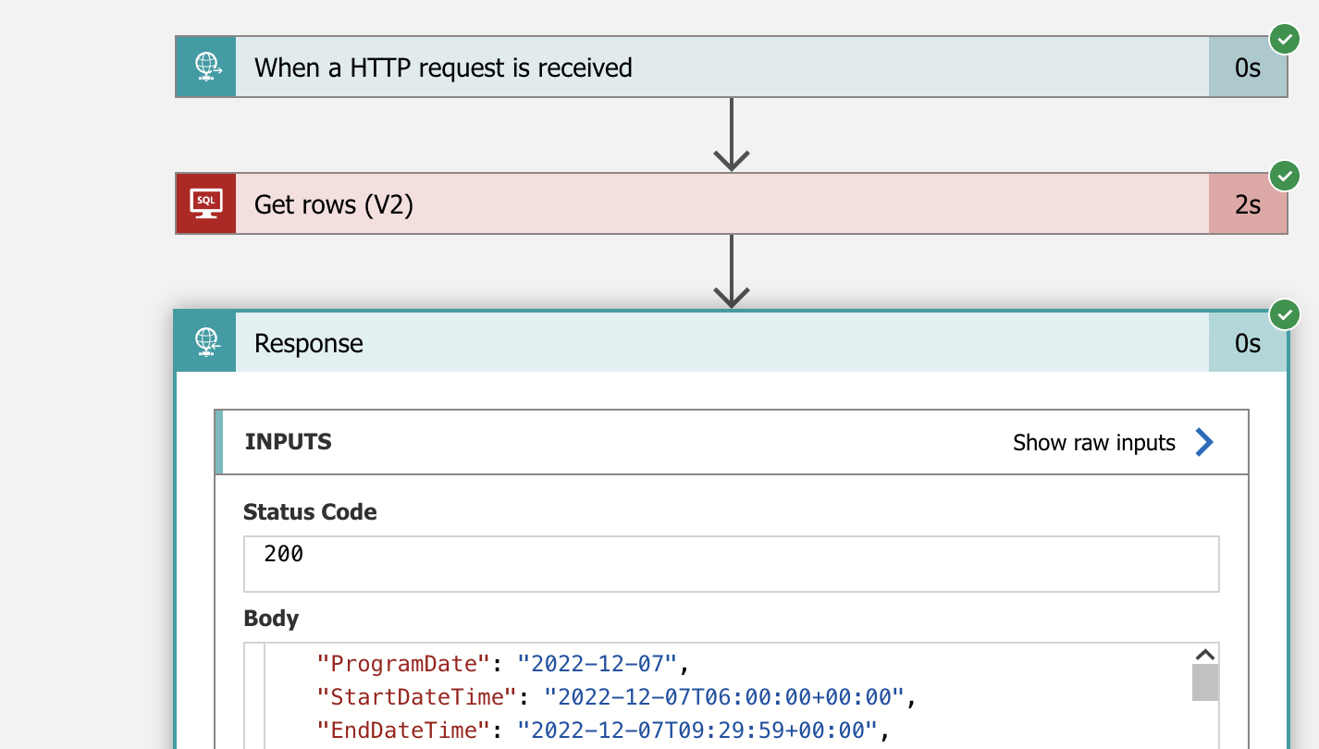Click the SQL Get rows icon
The height and width of the screenshot is (749, 1319).
click(x=206, y=203)
